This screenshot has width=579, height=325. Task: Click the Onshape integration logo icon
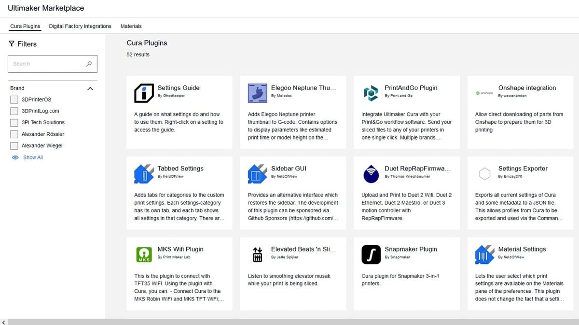pos(484,93)
